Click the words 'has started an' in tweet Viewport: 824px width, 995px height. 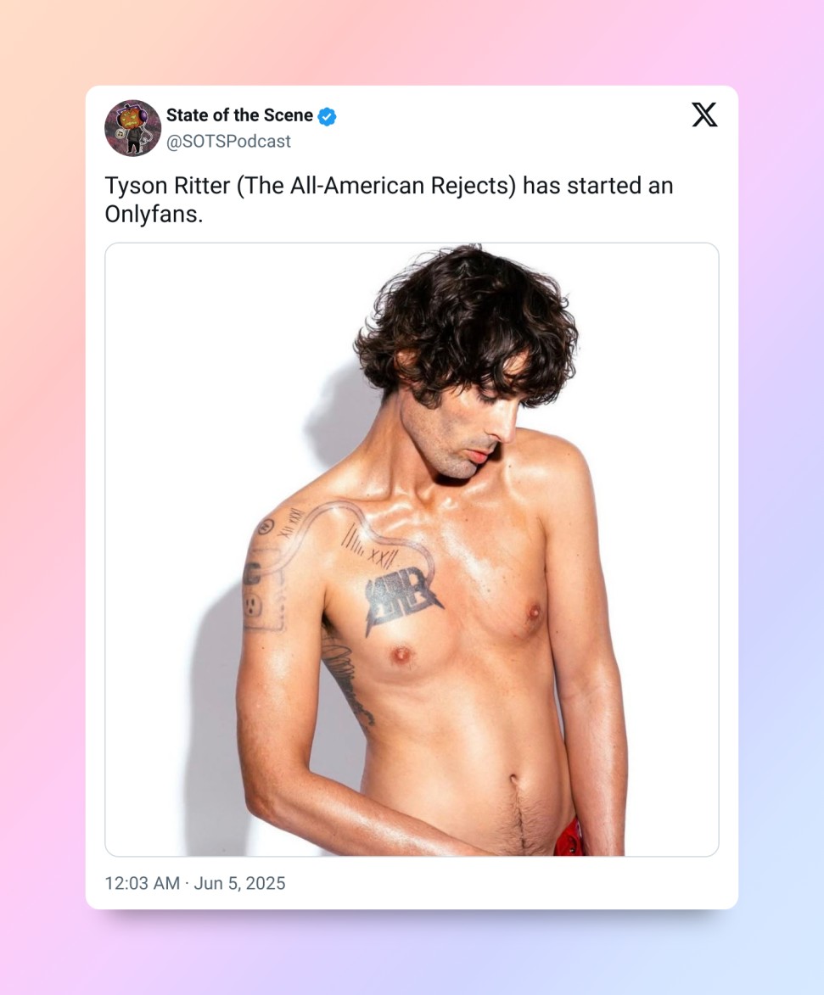click(x=598, y=186)
